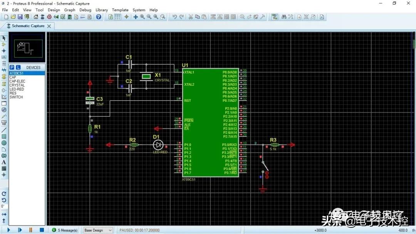The image size is (416, 234).
Task: Click the Zoom In magnifier icon
Action: tap(143, 17)
